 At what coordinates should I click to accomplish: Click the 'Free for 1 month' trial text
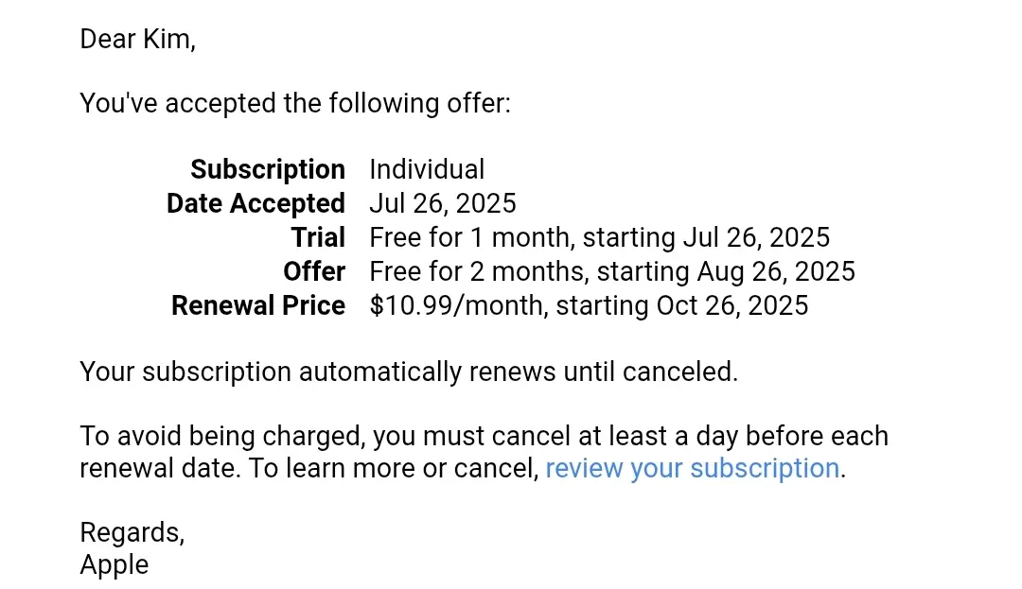tap(470, 237)
